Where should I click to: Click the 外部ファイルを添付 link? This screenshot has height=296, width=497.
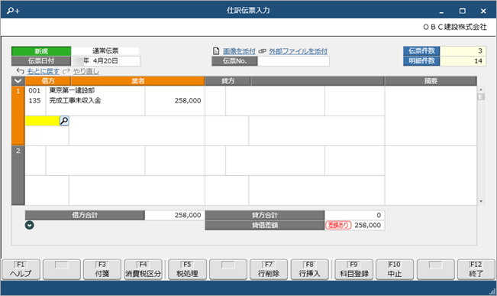298,51
